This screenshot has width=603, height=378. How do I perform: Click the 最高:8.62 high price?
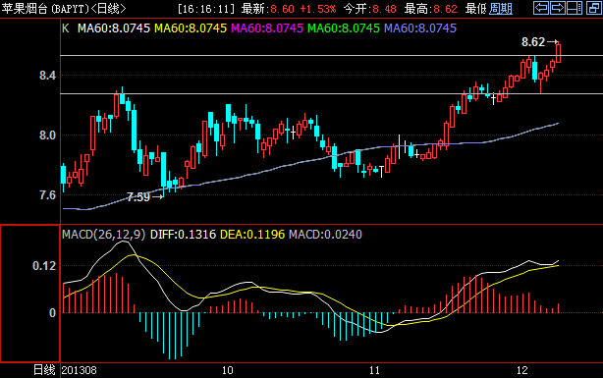(x=431, y=9)
